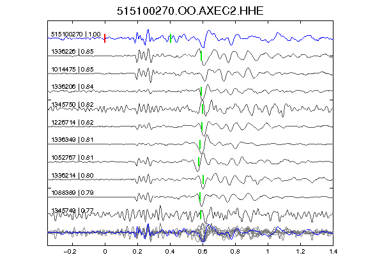Click green pick marker on trace 1336214
The image size is (368, 276).
(203, 180)
